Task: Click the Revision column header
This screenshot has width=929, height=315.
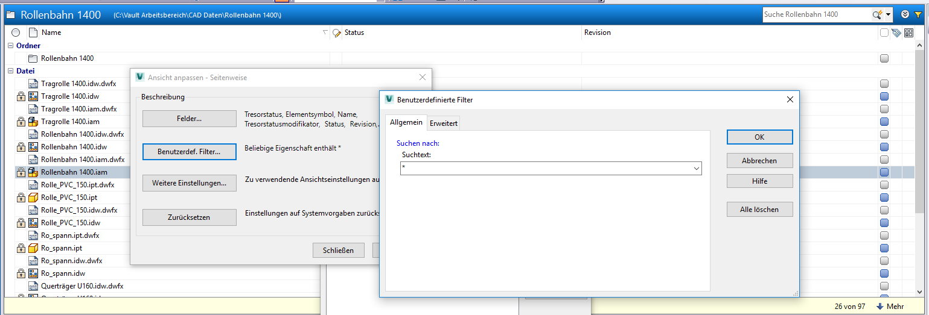Action: pyautogui.click(x=729, y=33)
